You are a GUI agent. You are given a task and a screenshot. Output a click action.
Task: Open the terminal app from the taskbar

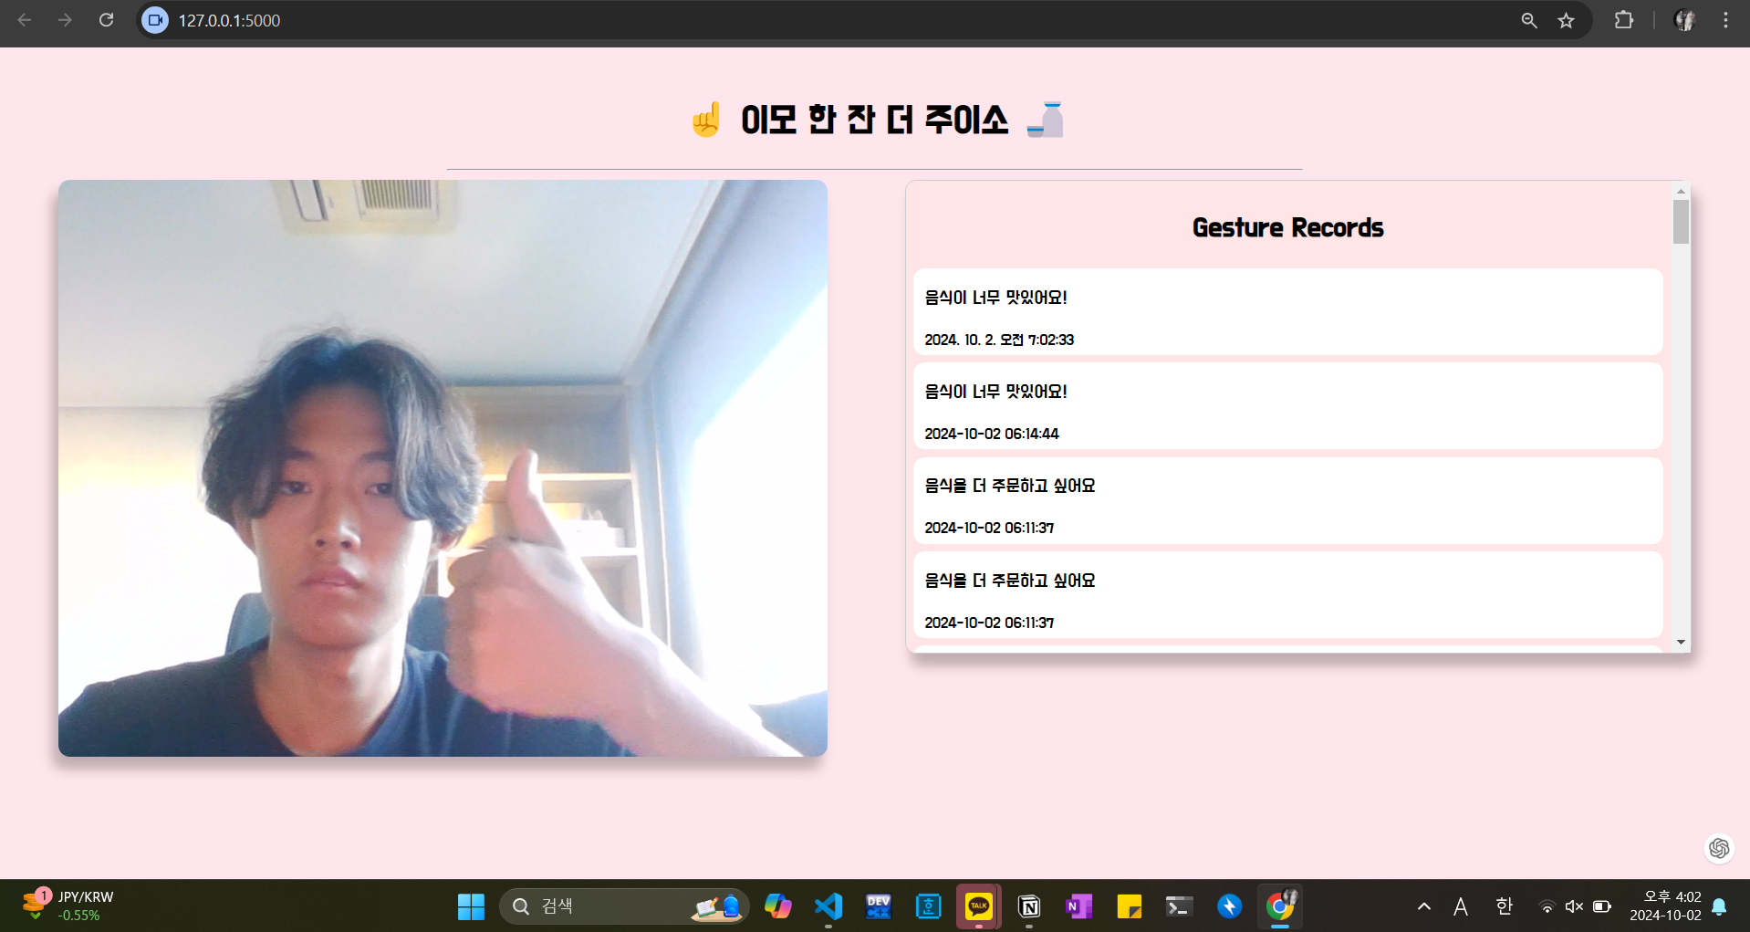(1179, 906)
